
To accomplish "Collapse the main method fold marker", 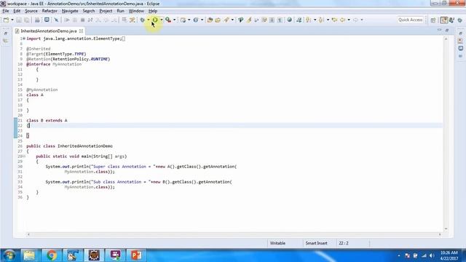I will coord(24,156).
